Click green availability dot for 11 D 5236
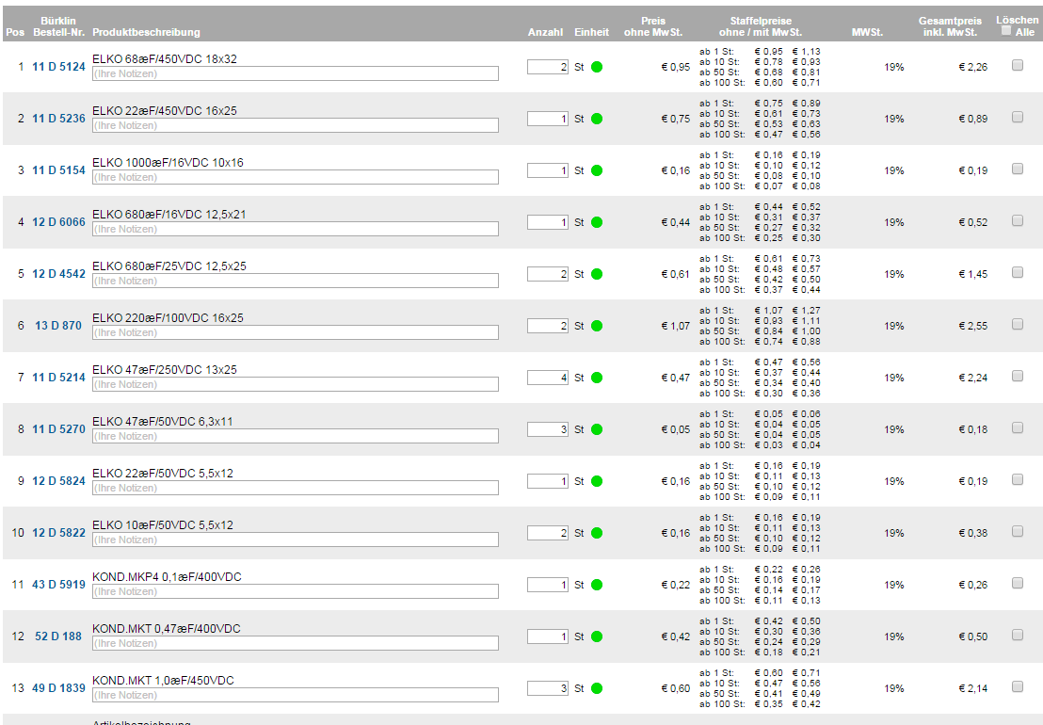This screenshot has height=725, width=1043. point(597,119)
